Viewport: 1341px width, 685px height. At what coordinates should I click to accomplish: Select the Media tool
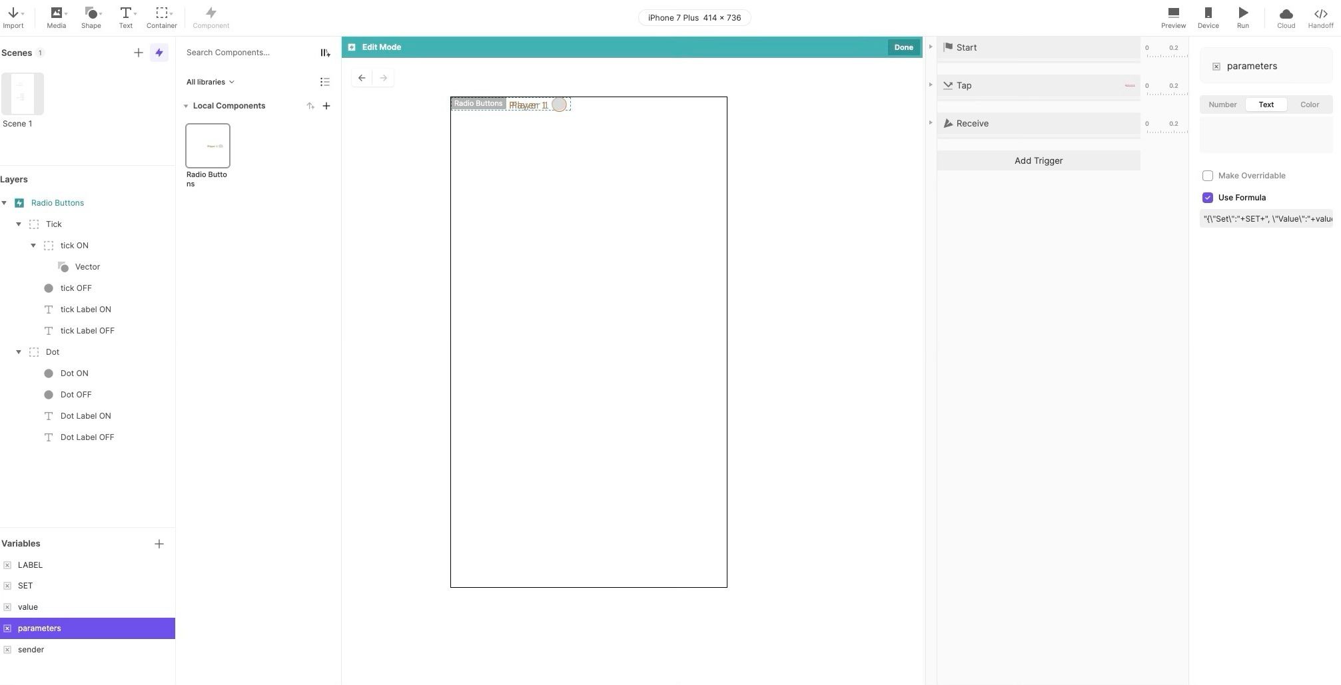[x=56, y=17]
